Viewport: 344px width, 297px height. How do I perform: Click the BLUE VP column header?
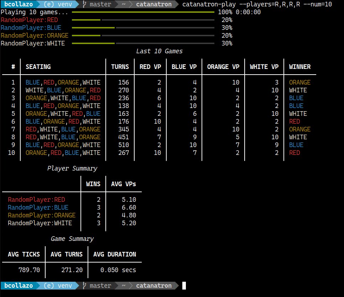pyautogui.click(x=184, y=67)
